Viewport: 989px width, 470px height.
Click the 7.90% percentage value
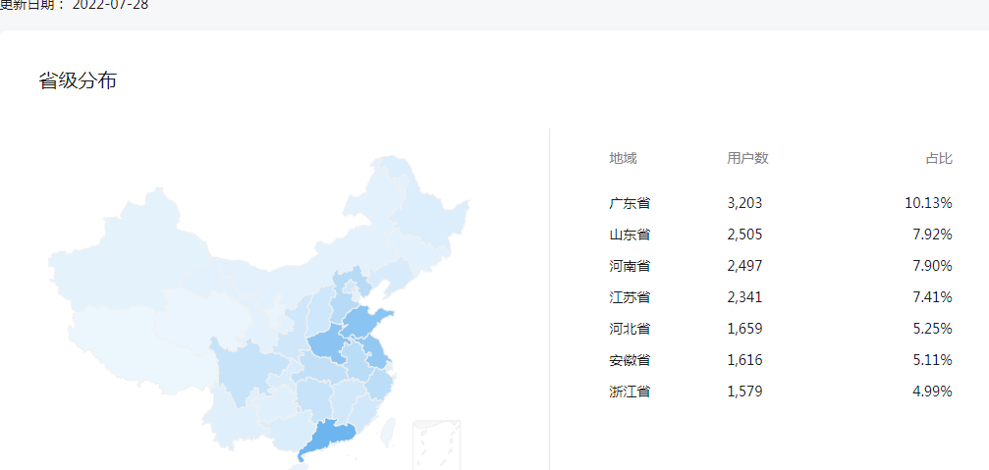(932, 267)
